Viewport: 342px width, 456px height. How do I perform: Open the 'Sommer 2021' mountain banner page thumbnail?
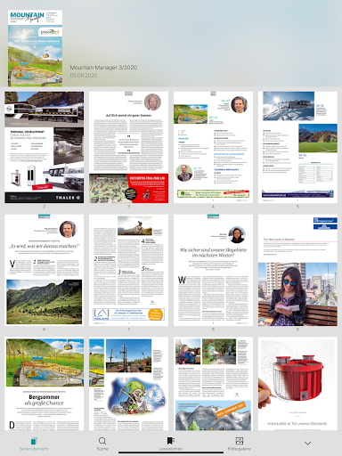(213, 384)
